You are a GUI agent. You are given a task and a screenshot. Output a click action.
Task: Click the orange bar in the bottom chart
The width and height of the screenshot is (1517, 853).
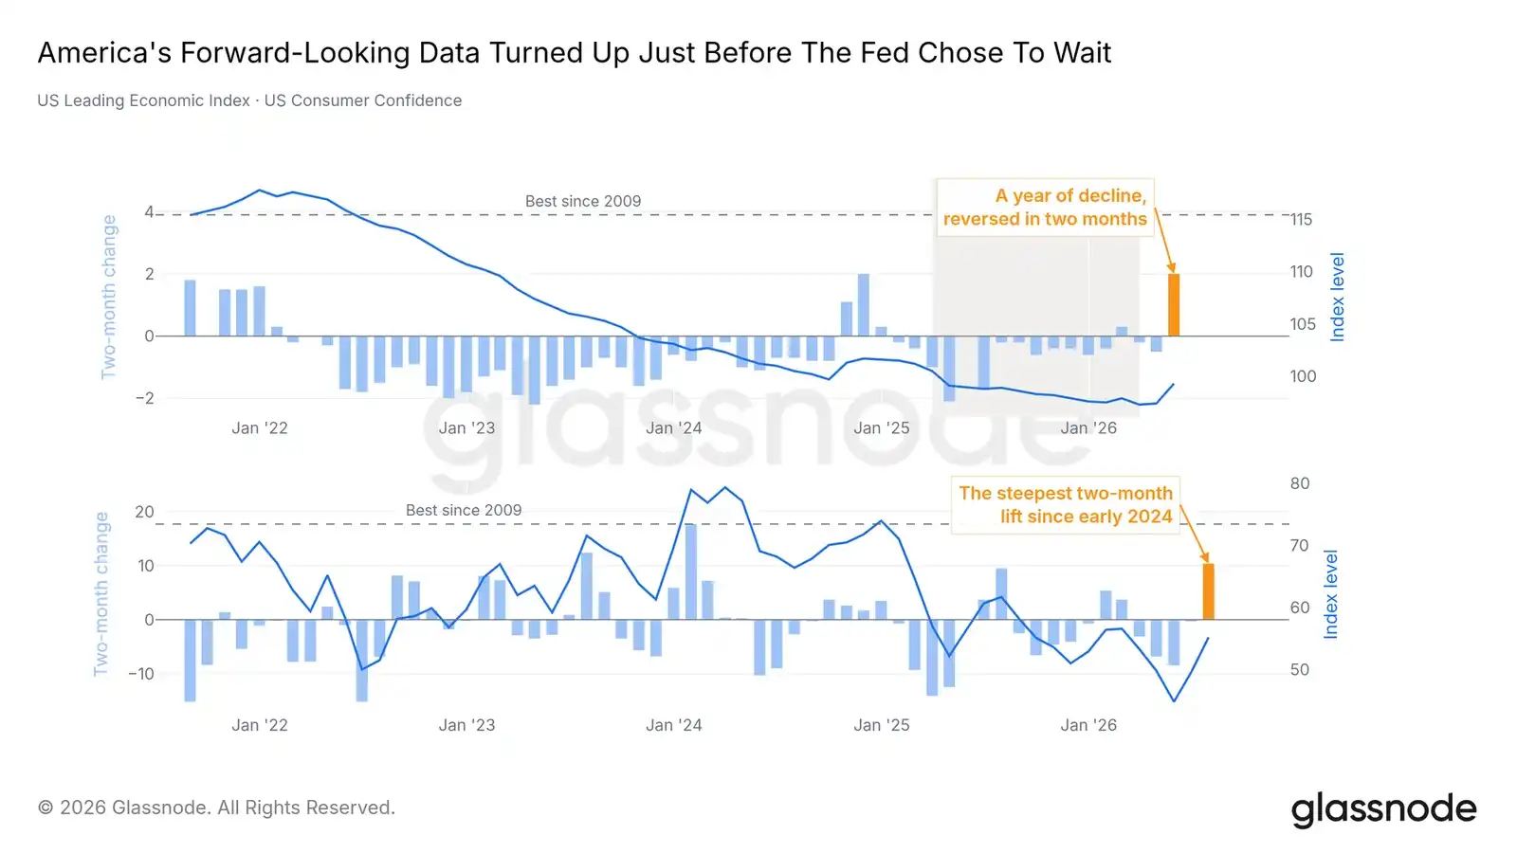point(1208,591)
